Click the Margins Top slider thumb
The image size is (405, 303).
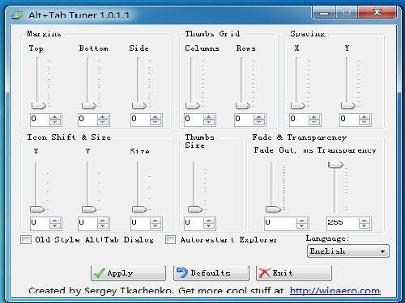tap(39, 106)
